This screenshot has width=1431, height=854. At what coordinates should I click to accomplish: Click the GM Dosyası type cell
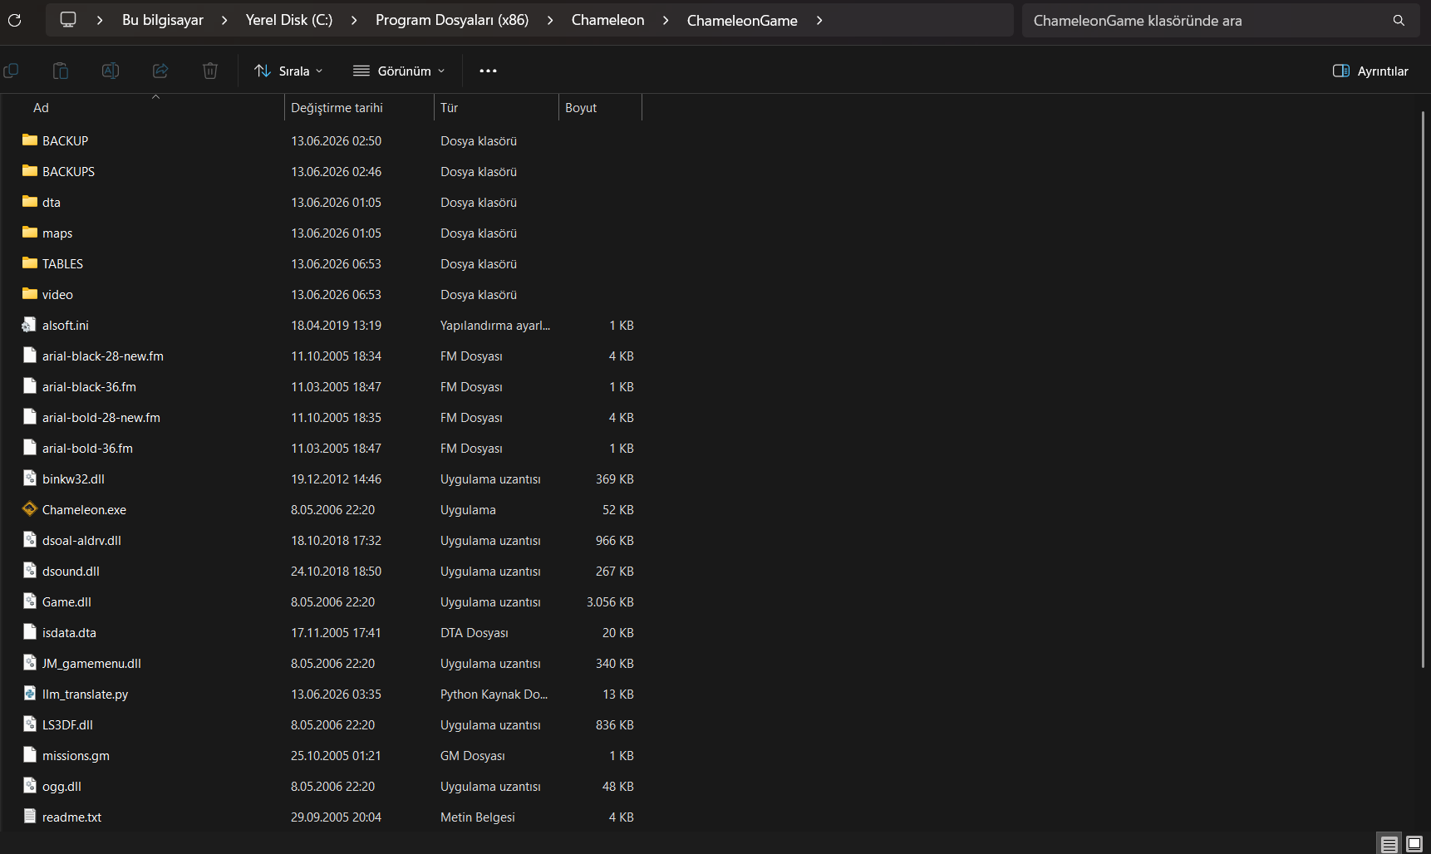[473, 755]
